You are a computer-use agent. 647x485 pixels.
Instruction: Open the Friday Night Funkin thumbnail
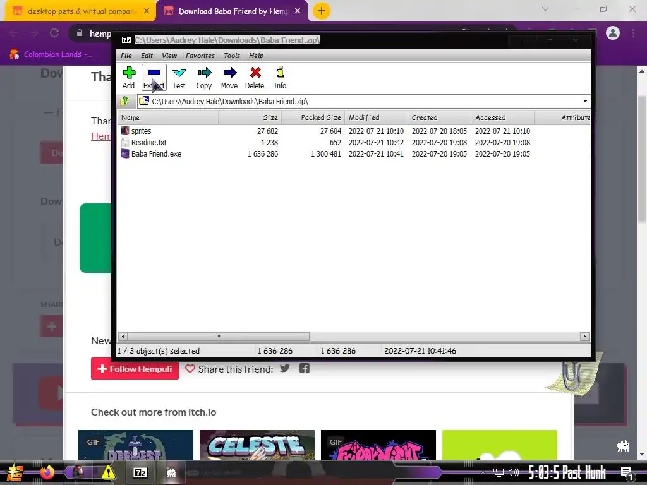click(x=378, y=445)
